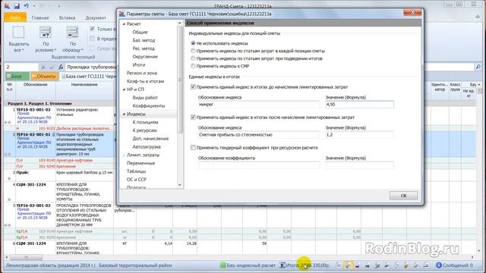This screenshot has width=486, height=273.
Task: Open the ГРАНД-Смета application menu icon
Action: (x=7, y=6)
